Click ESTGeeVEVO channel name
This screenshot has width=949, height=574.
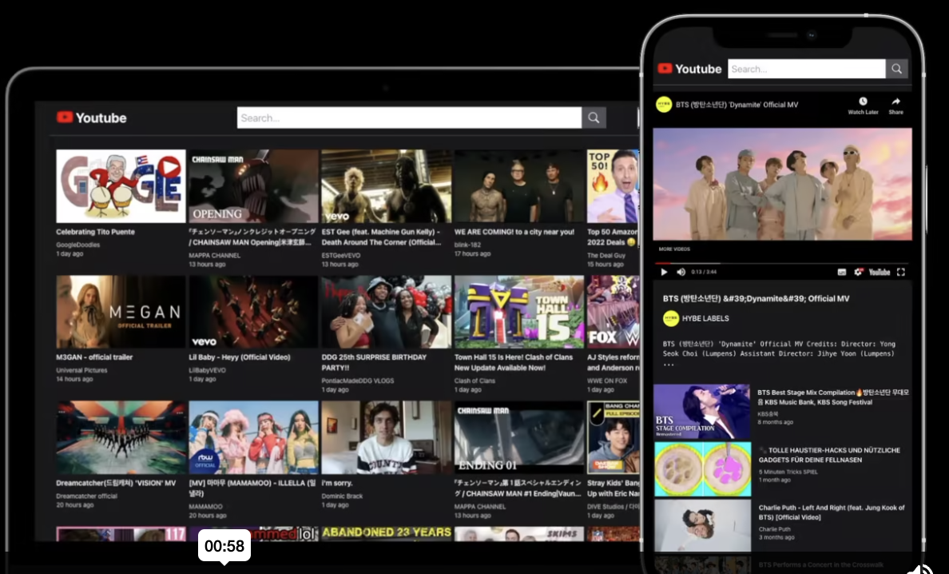[x=341, y=256]
